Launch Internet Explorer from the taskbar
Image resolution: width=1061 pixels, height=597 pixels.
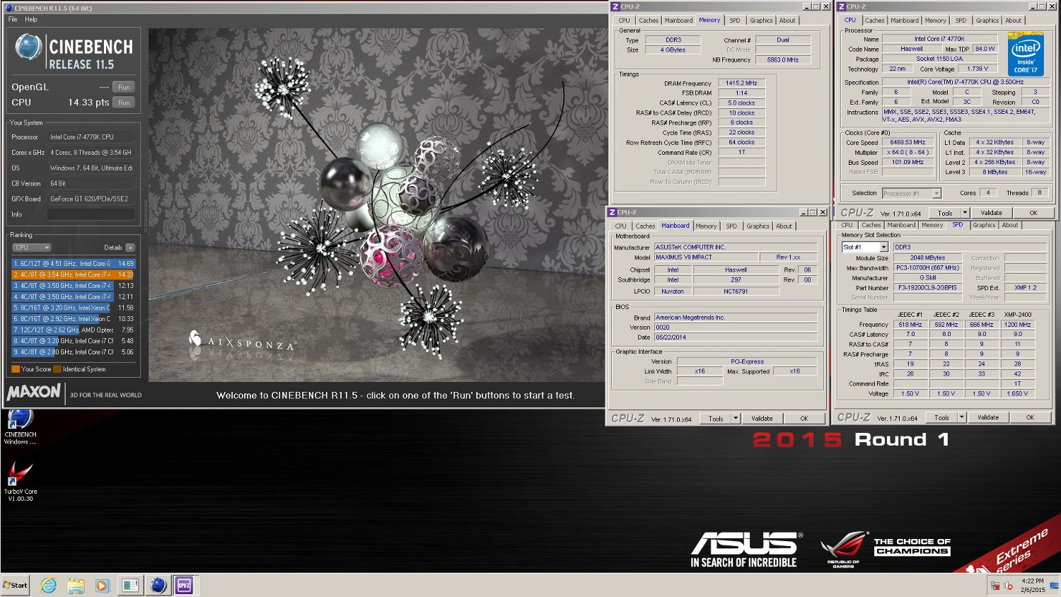[x=48, y=585]
